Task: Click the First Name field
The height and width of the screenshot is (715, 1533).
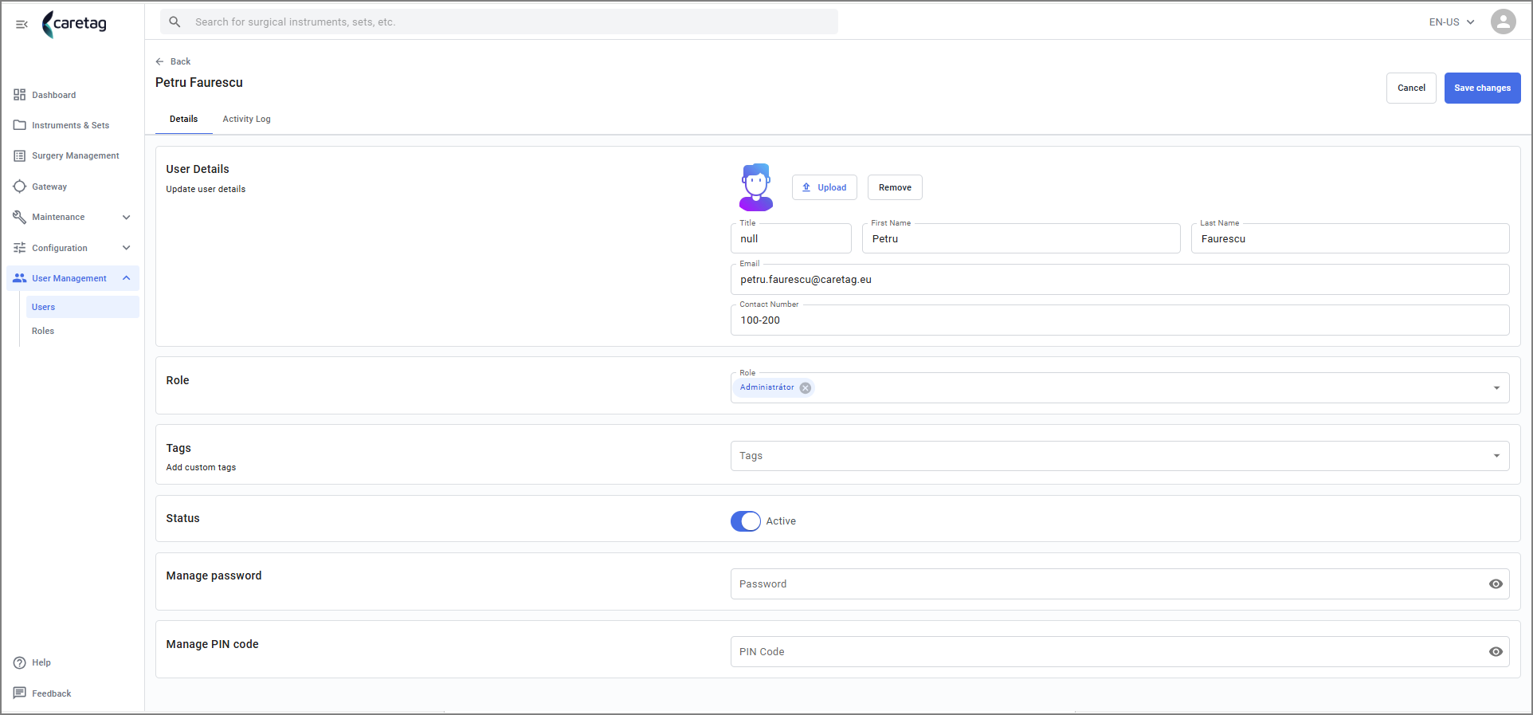Action: click(x=1021, y=238)
